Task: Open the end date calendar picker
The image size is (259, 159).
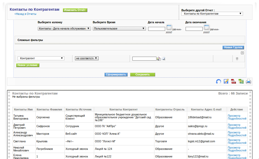Action: [x=207, y=27]
